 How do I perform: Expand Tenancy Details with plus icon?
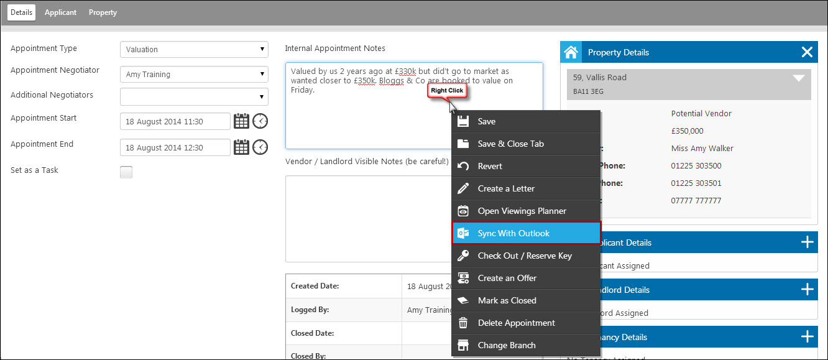[807, 337]
